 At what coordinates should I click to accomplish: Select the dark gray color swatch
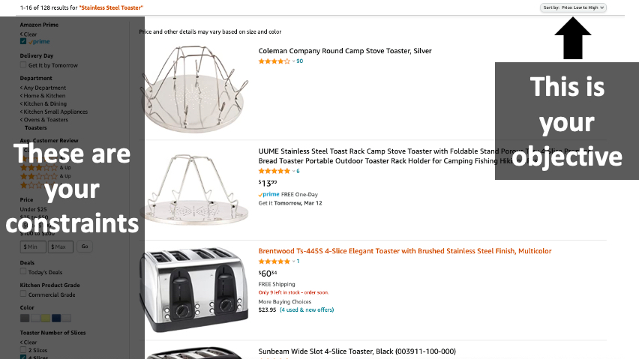pos(25,318)
